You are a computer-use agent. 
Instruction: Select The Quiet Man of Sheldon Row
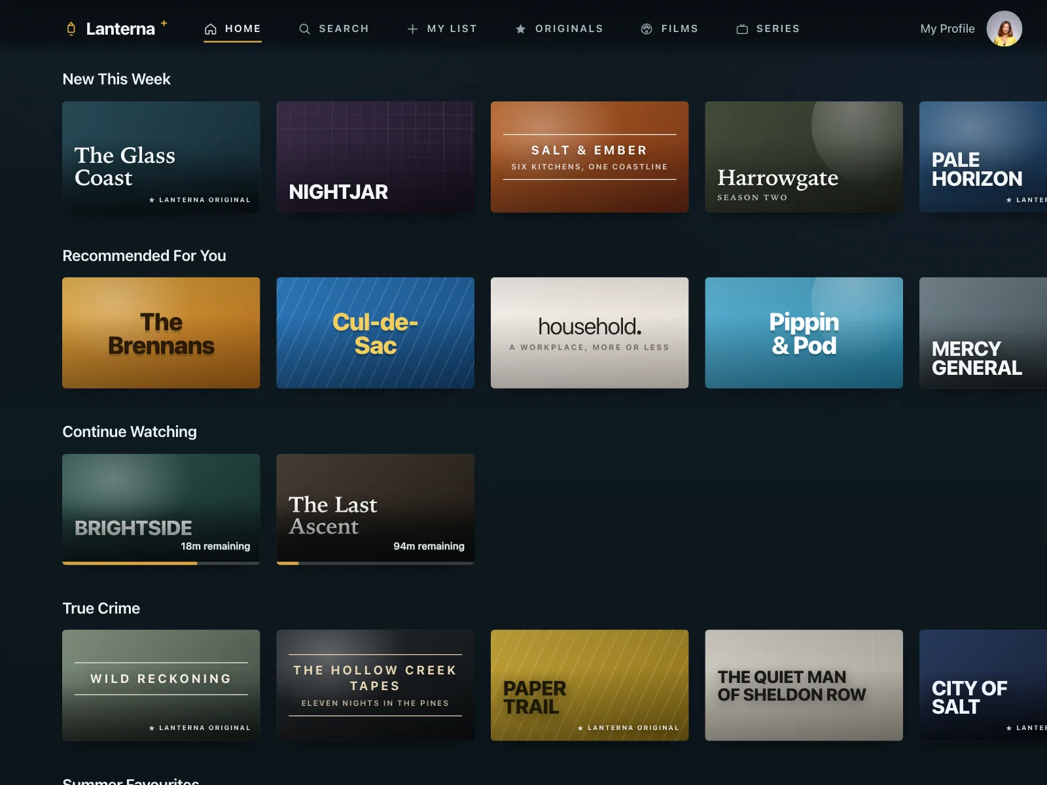coord(804,686)
